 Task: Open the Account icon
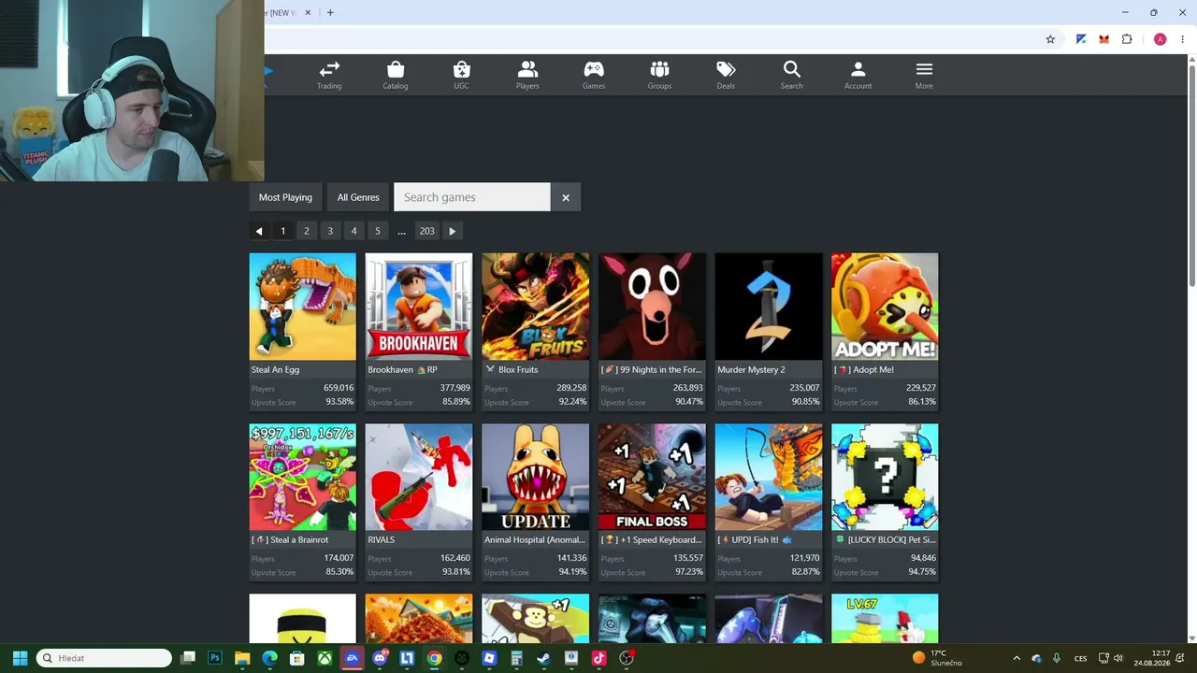858,75
